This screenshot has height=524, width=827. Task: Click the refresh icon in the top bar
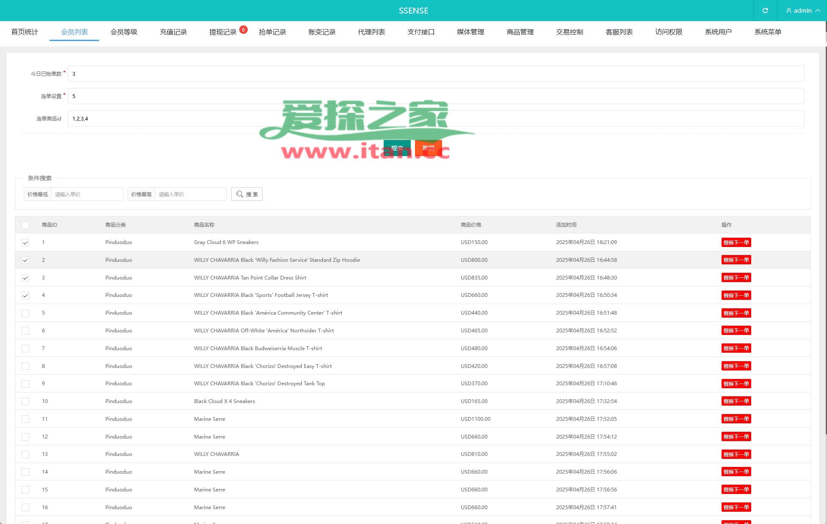click(x=765, y=11)
